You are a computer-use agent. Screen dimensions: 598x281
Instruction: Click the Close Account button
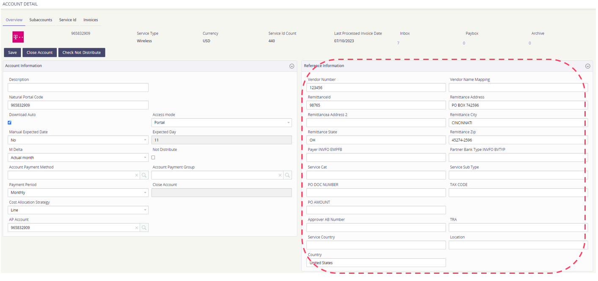tap(39, 52)
